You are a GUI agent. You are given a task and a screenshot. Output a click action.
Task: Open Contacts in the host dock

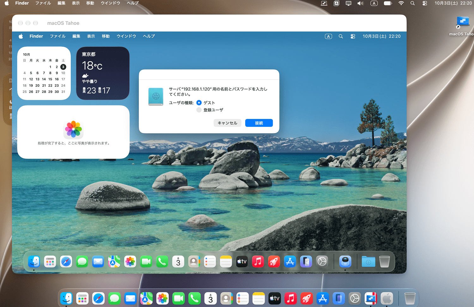click(226, 298)
